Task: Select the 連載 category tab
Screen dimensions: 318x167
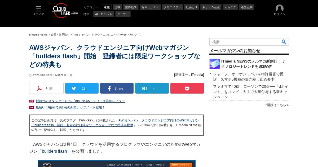Action: point(117,7)
